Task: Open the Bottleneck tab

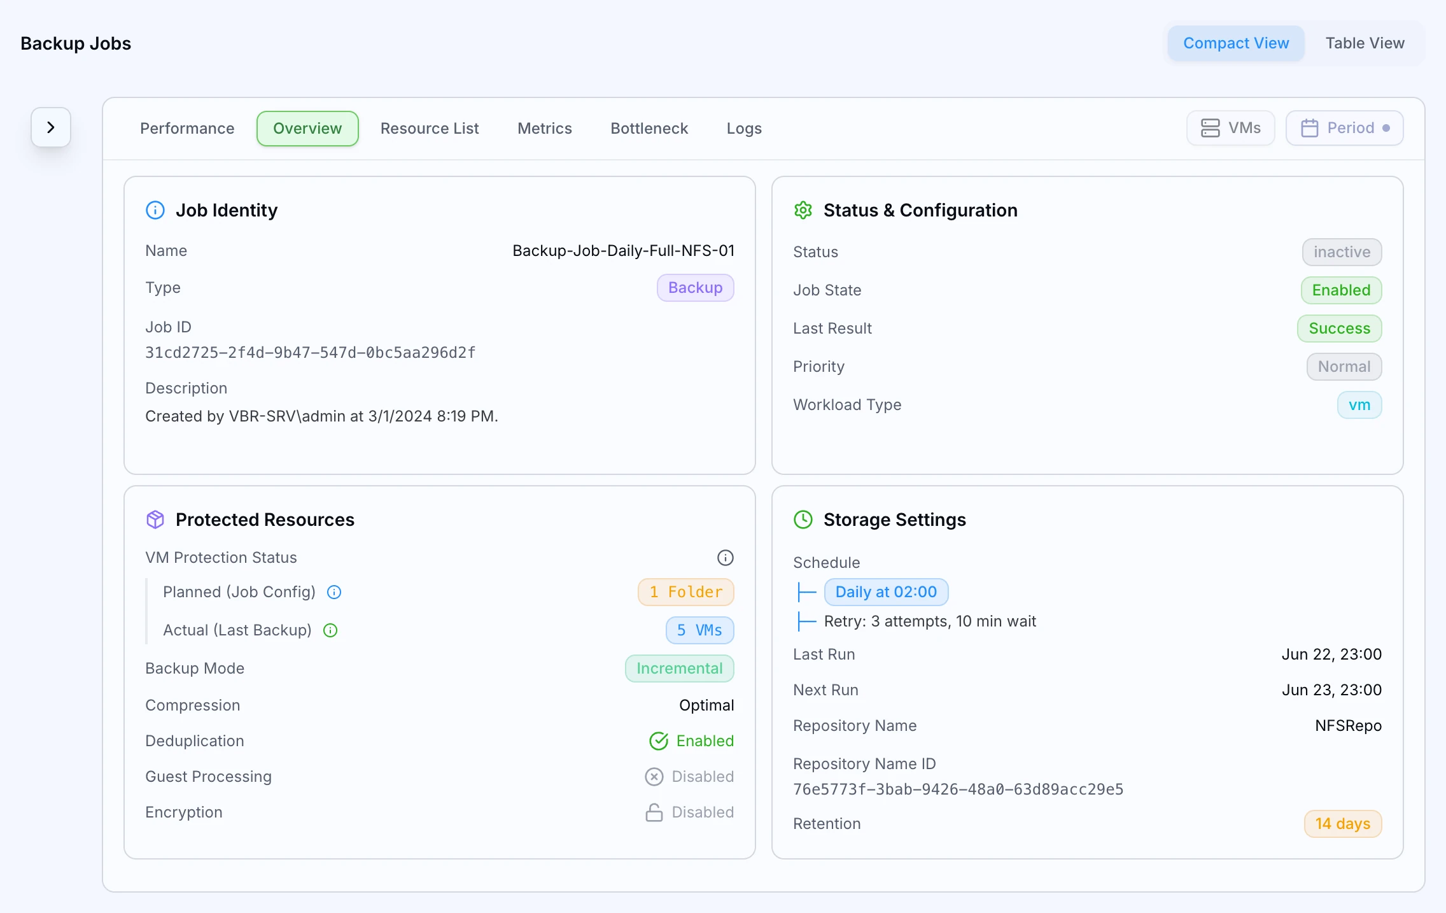Action: (x=649, y=129)
